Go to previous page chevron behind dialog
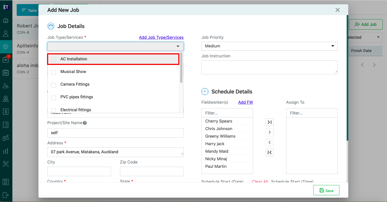Image resolution: width=387 pixels, height=202 pixels. pos(362,65)
